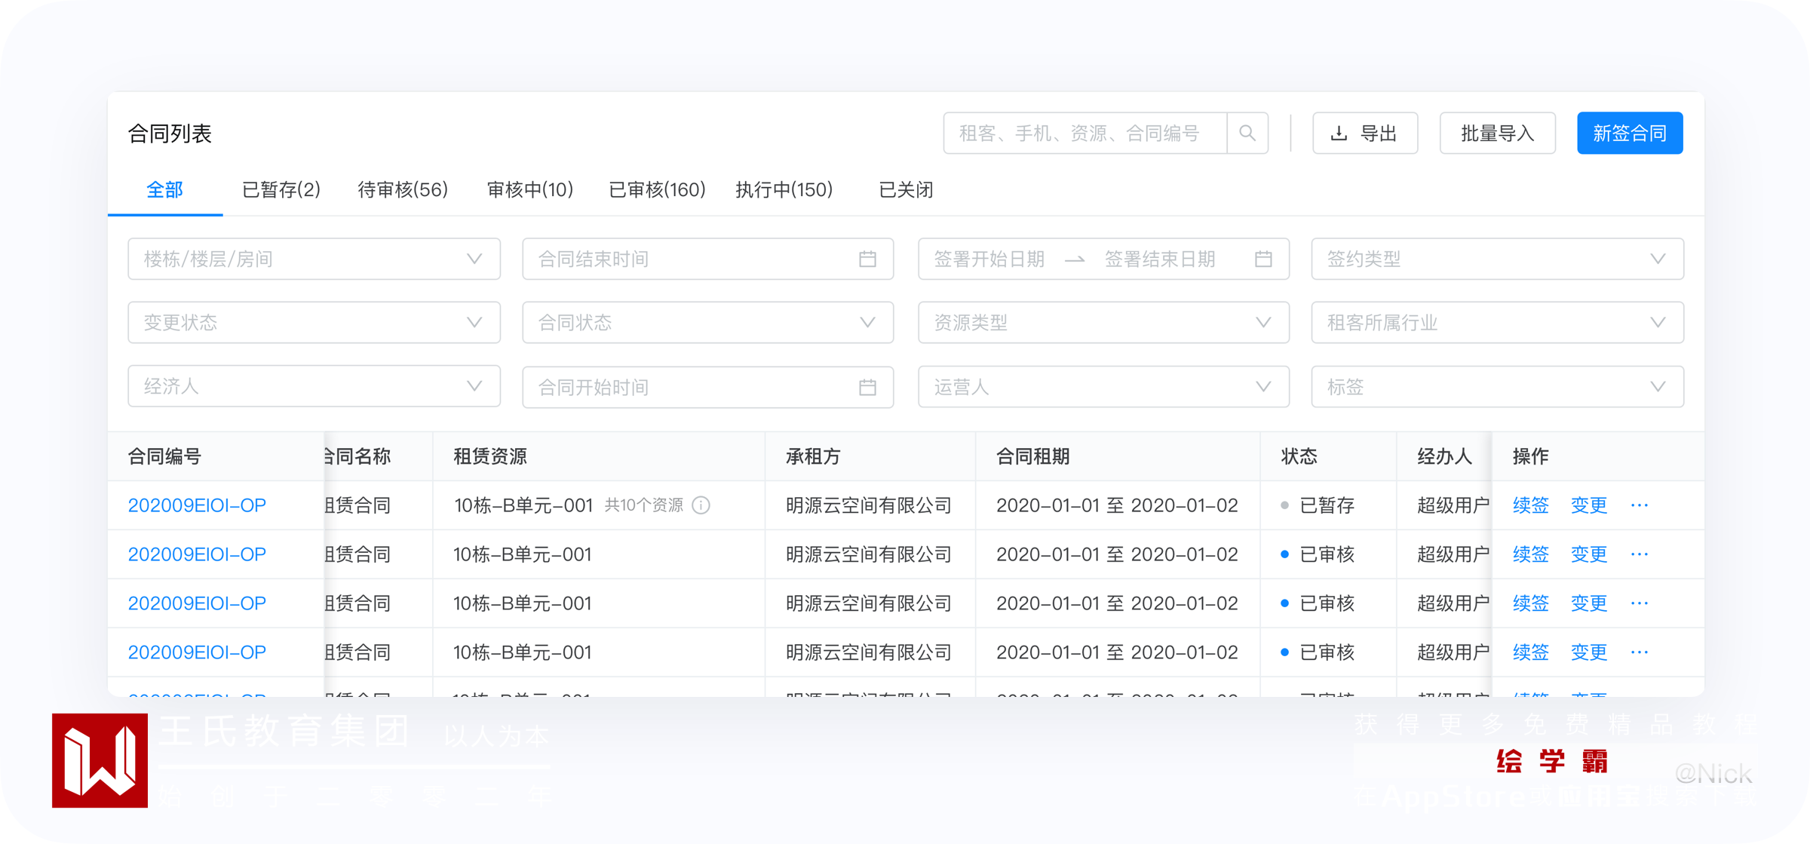Click the 批量导入 button

click(x=1497, y=134)
